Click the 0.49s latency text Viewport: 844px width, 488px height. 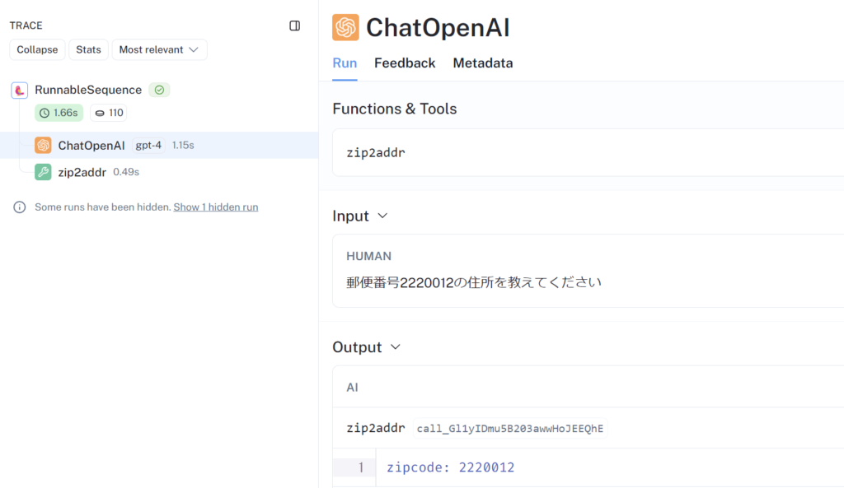click(126, 172)
